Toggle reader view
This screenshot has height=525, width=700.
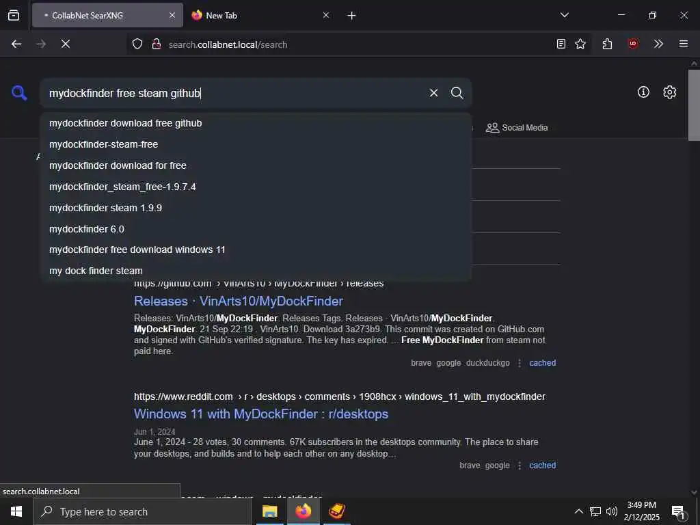click(561, 44)
